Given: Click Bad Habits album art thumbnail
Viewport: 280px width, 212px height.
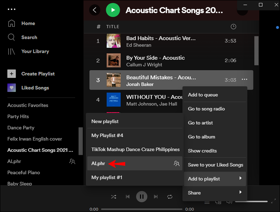Looking at the screenshot, I should pyautogui.click(x=114, y=41).
